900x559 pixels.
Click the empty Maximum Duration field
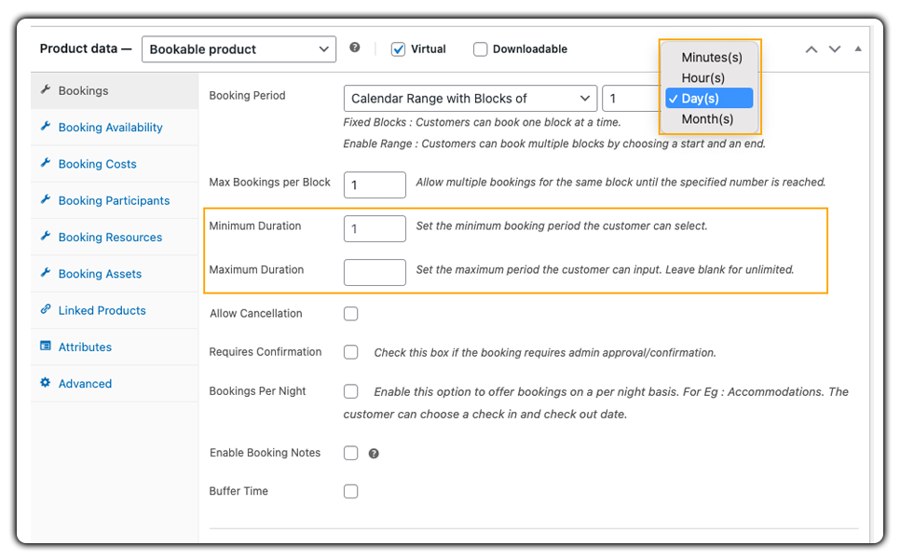pyautogui.click(x=375, y=273)
